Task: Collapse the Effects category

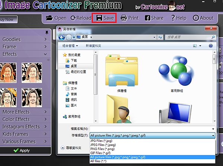Action: 25,54
